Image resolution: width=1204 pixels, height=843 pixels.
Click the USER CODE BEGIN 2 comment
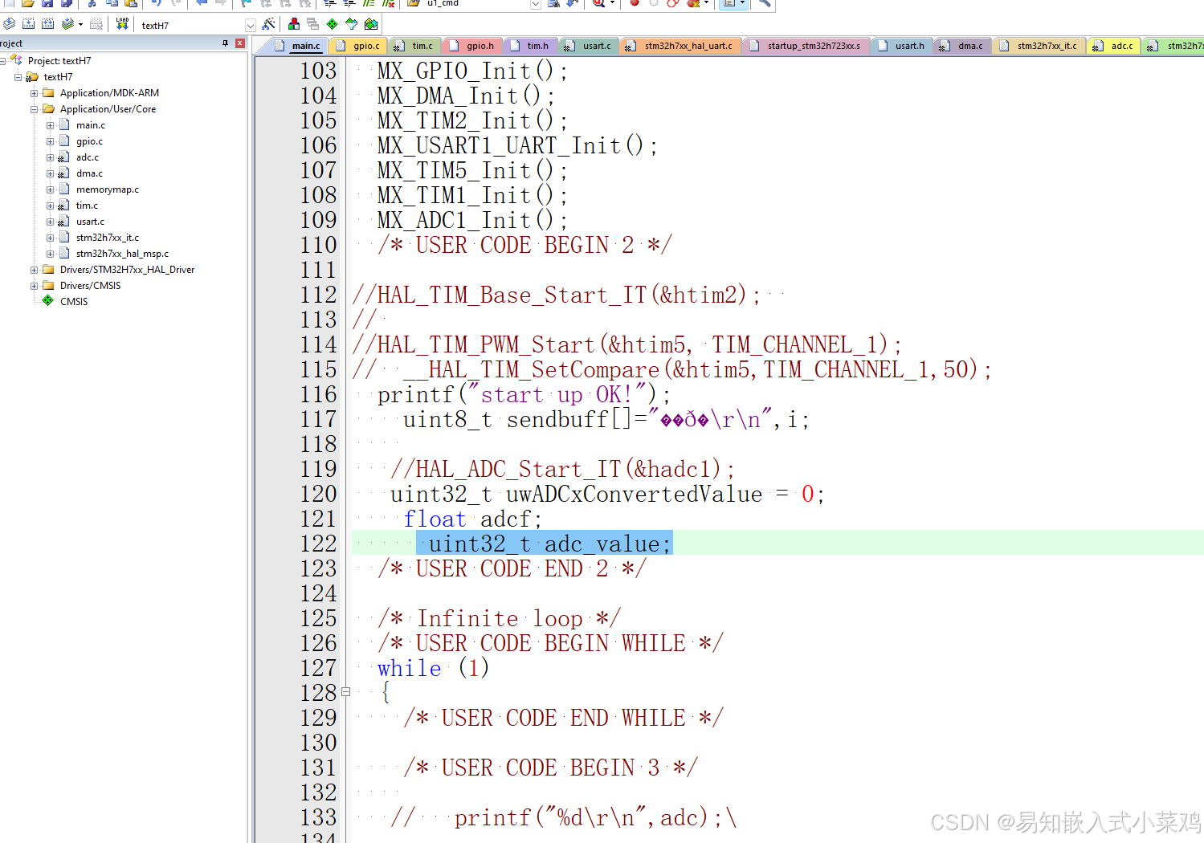(x=524, y=245)
